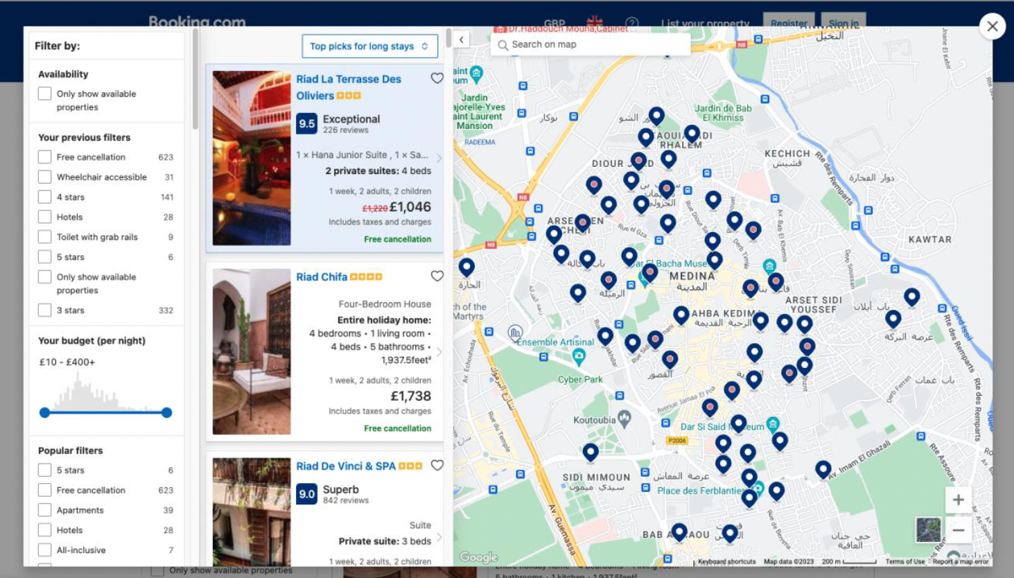Viewport: 1014px width, 578px height.
Task: Expand Riad Chifa details chevron
Action: tap(439, 352)
